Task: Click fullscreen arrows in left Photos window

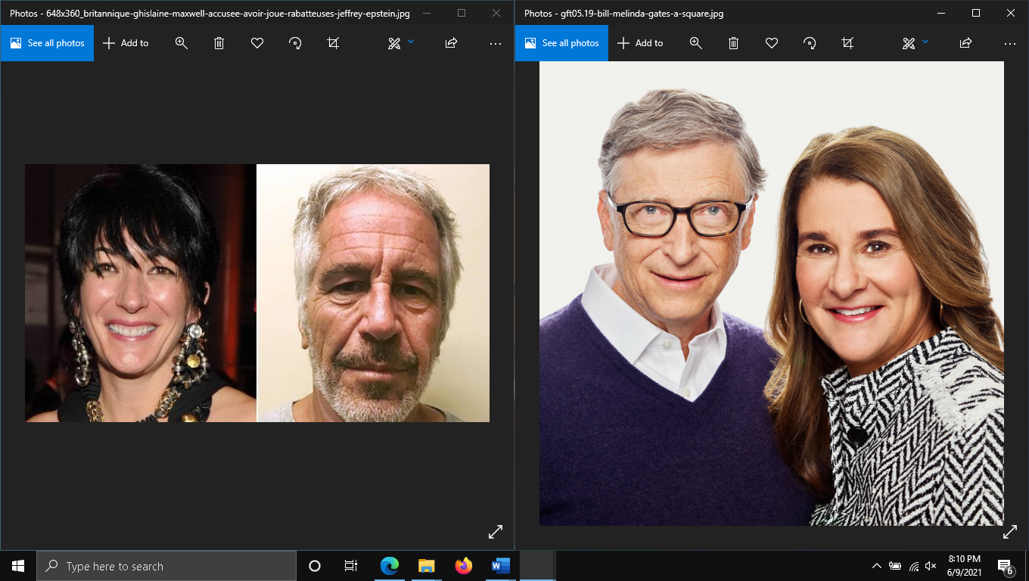Action: [x=496, y=532]
